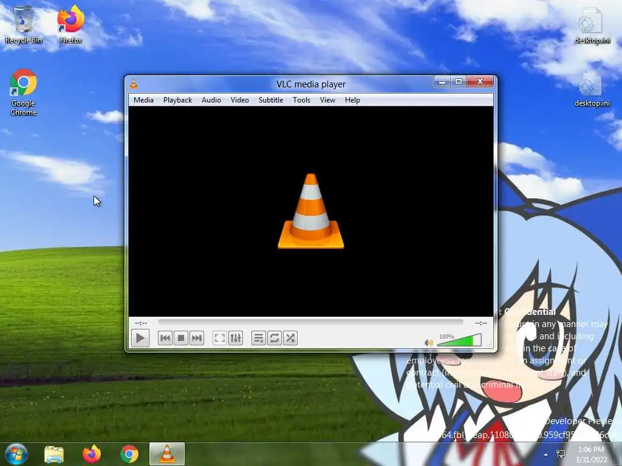This screenshot has width=622, height=466.
Task: Open the Windows Start menu
Action: click(x=16, y=454)
